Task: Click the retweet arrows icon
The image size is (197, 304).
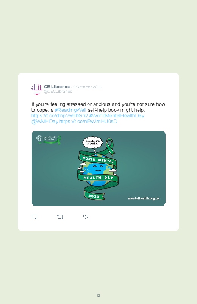Action: 60,217
